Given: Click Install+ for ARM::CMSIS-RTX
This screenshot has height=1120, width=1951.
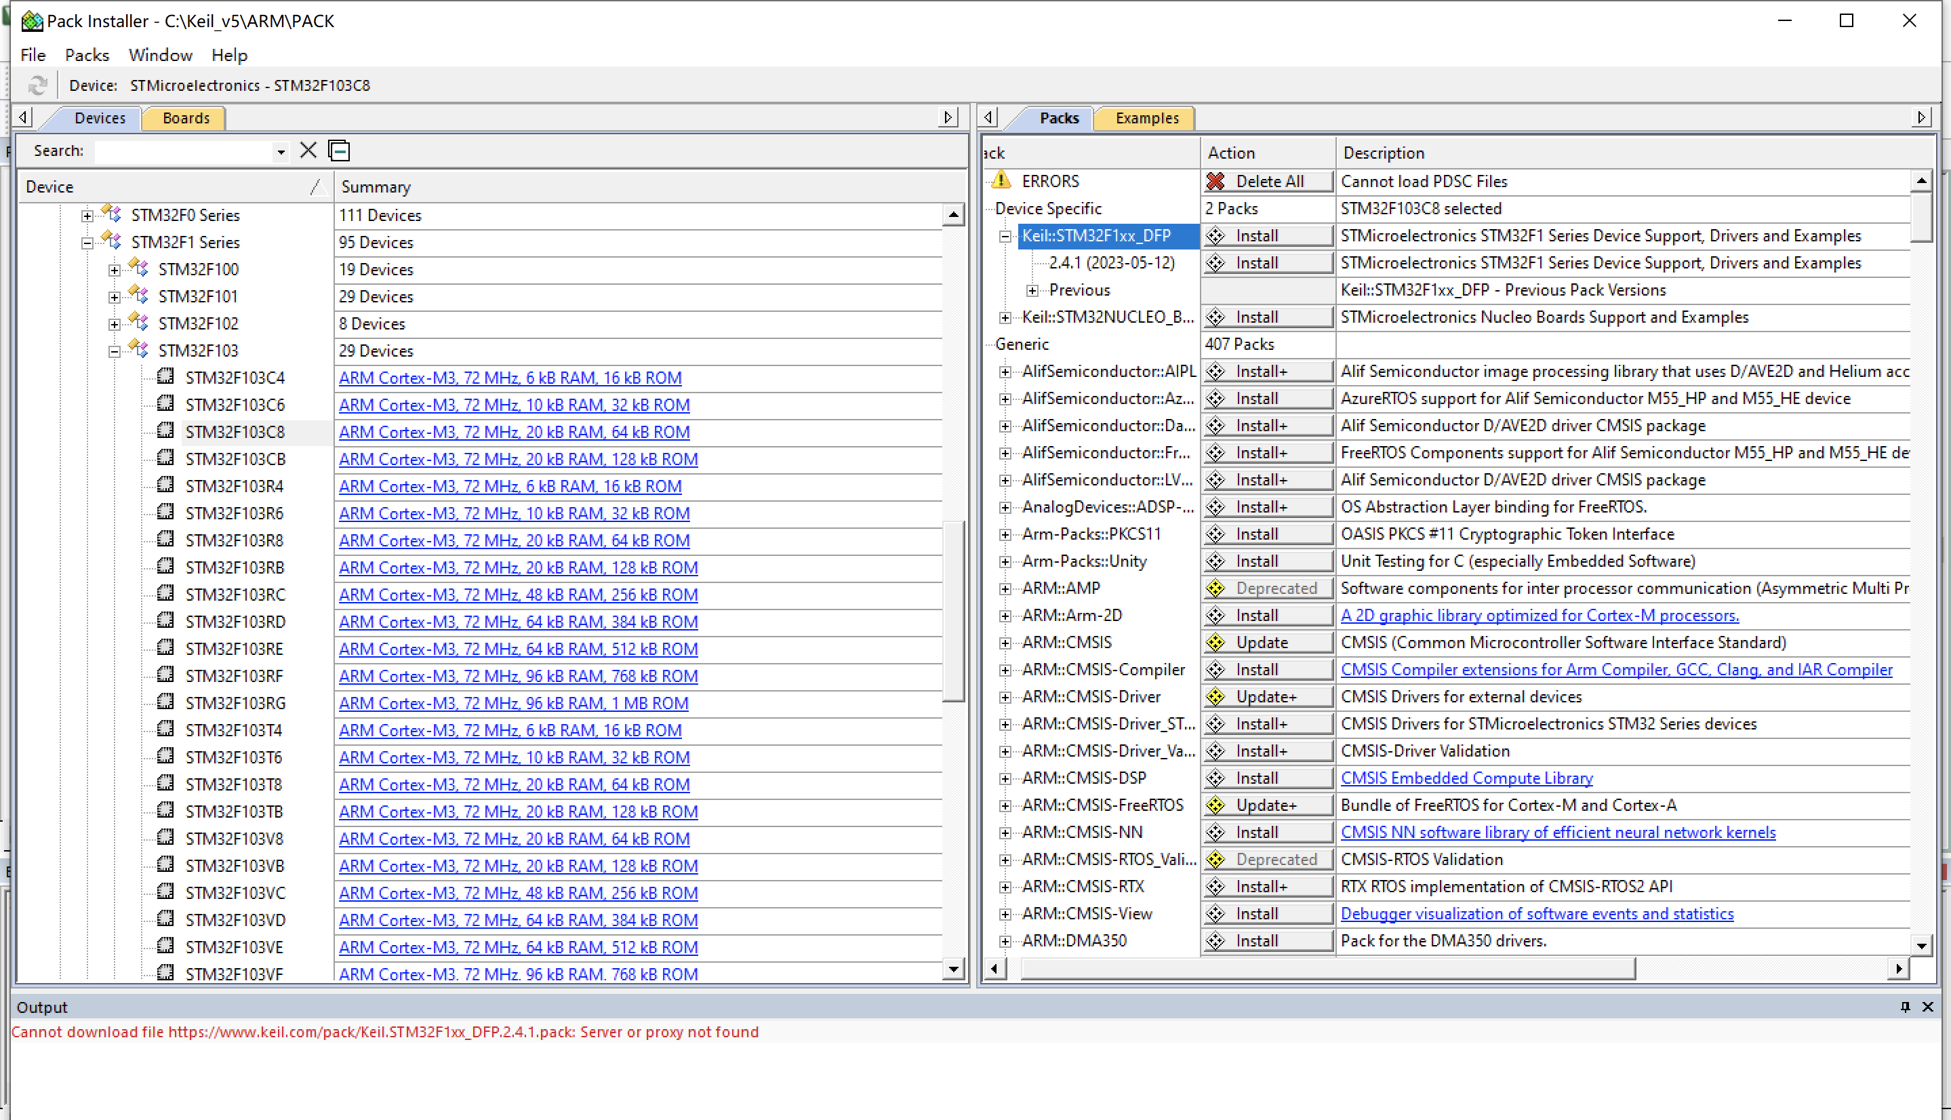Looking at the screenshot, I should point(1268,887).
